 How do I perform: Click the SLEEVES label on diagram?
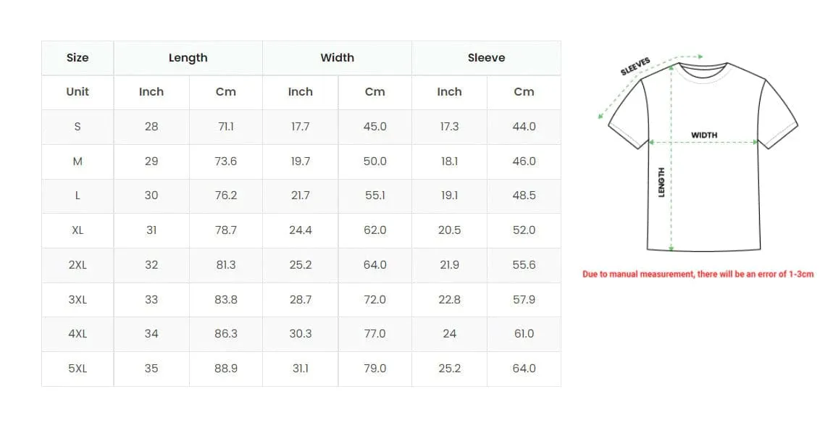pos(635,67)
